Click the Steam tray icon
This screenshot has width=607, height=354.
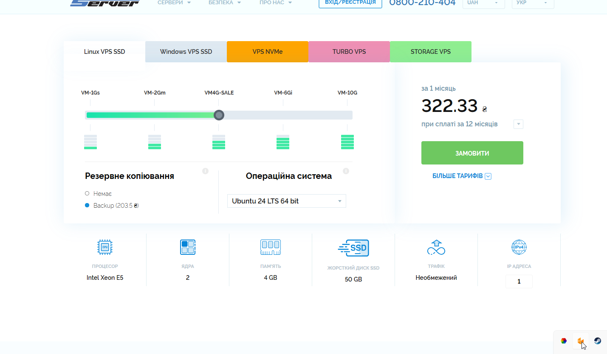(x=597, y=341)
